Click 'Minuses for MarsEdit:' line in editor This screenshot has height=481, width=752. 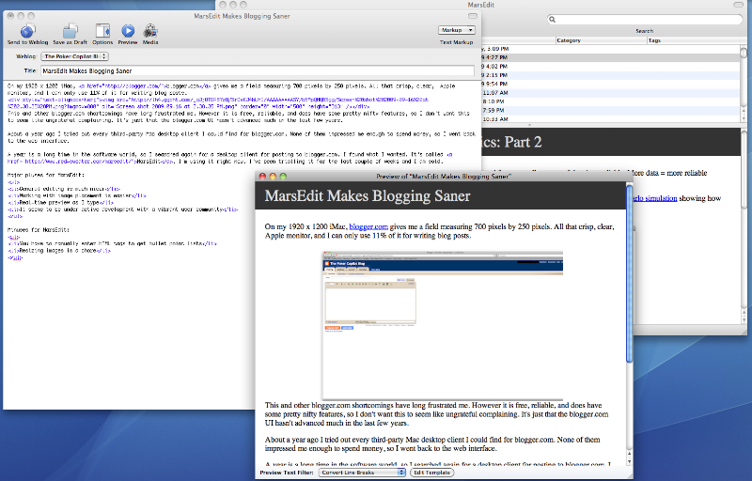39,230
